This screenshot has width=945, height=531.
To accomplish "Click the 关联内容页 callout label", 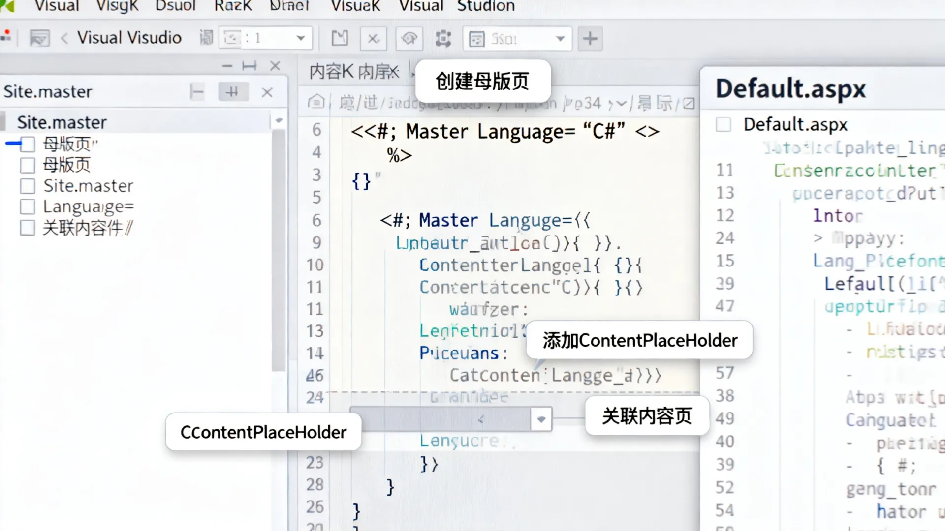I will tap(647, 416).
